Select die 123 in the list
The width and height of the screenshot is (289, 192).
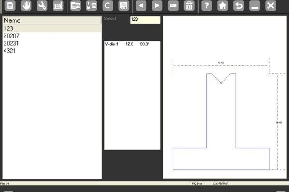pyautogui.click(x=8, y=28)
